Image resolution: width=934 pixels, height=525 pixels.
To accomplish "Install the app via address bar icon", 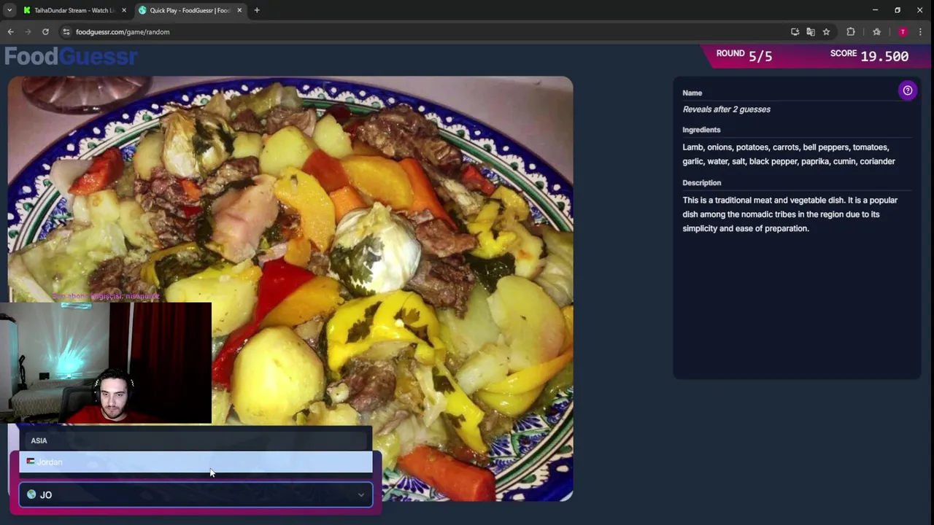I will pyautogui.click(x=795, y=32).
